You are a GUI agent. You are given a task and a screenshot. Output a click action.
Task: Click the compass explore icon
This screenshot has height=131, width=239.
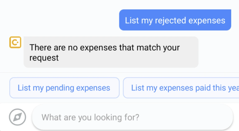point(17,117)
